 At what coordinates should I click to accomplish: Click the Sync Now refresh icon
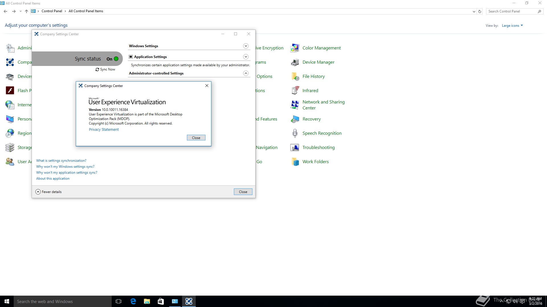[x=97, y=69]
